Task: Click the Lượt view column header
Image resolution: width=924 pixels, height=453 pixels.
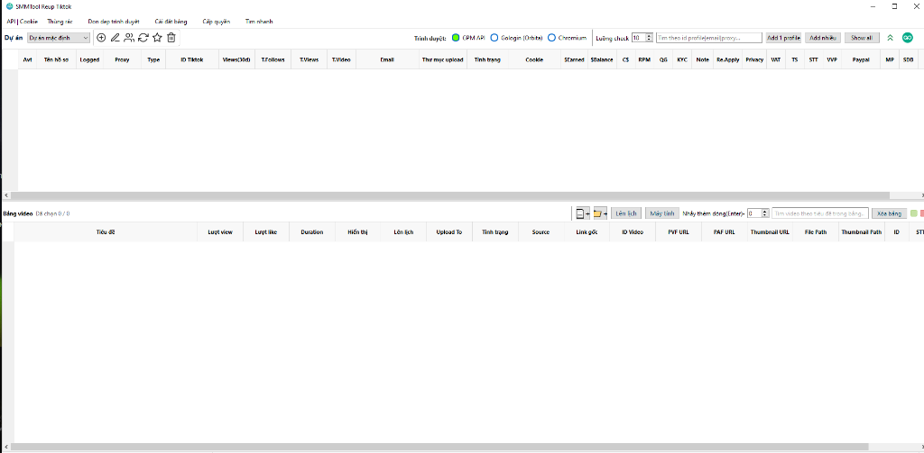Action: [220, 231]
